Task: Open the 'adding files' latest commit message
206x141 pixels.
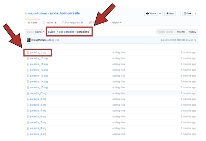Action: [x=53, y=40]
